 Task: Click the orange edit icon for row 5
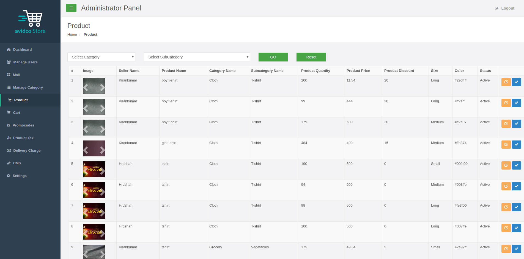(x=506, y=165)
